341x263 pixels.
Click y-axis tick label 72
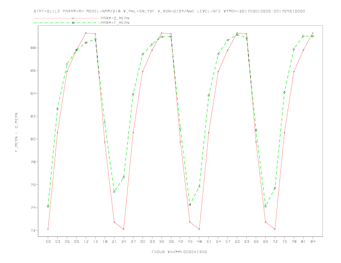pos(33,230)
